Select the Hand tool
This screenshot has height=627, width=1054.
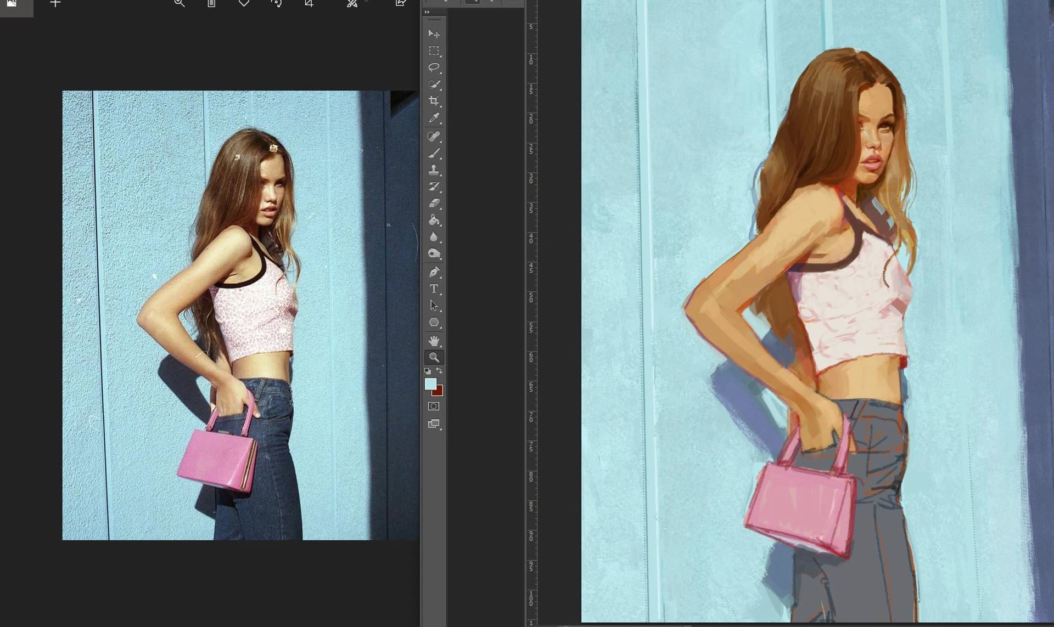(x=433, y=341)
